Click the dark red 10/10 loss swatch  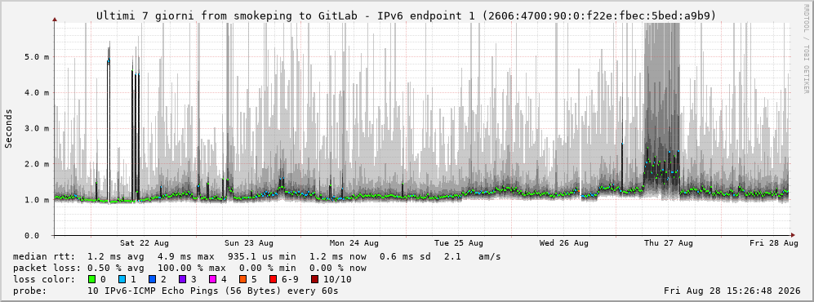314,280
